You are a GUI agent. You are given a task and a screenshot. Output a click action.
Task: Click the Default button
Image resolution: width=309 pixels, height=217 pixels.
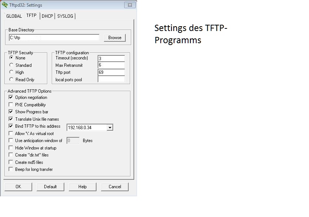point(50,187)
